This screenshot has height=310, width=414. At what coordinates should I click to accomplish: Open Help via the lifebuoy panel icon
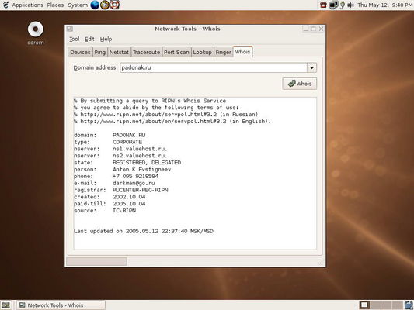click(x=115, y=5)
